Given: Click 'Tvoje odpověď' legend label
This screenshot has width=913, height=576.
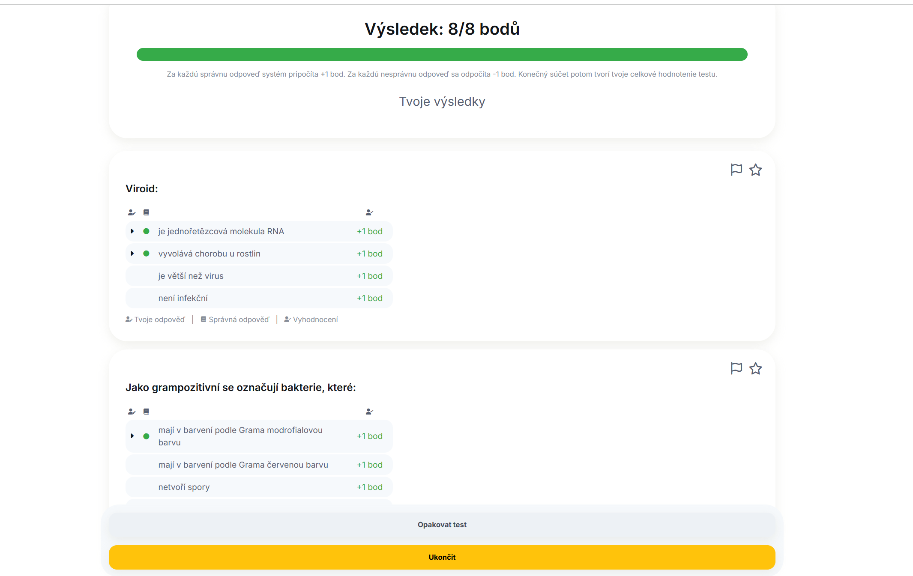Looking at the screenshot, I should click(x=160, y=319).
